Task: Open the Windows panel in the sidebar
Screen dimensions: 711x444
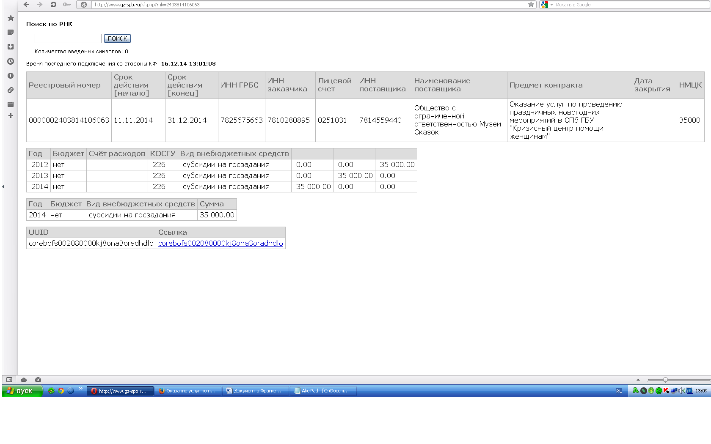Action: point(11,104)
